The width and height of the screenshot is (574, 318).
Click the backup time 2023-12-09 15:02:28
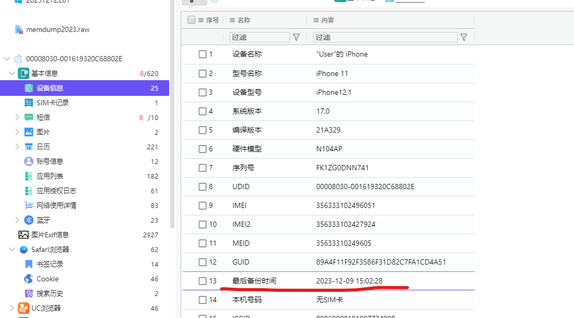click(x=349, y=281)
